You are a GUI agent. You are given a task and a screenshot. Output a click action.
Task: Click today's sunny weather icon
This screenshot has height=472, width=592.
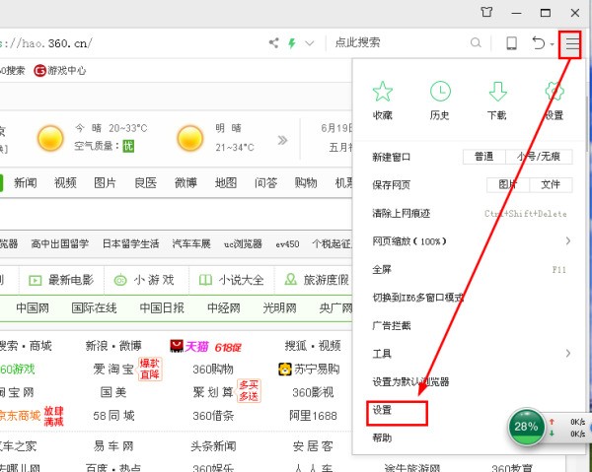50,138
